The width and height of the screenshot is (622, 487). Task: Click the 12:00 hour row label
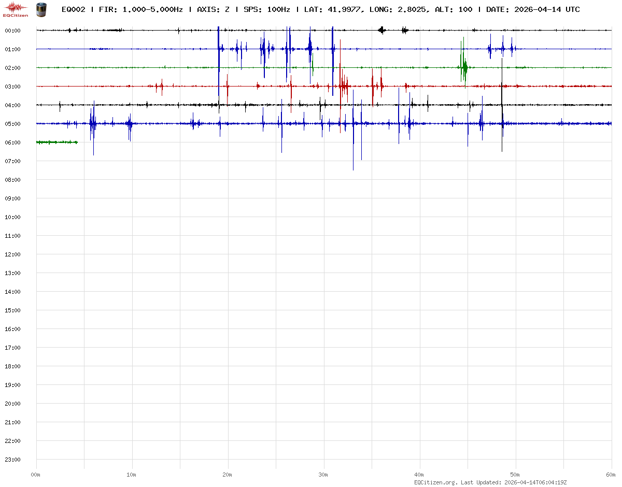(x=12, y=254)
